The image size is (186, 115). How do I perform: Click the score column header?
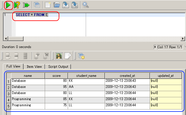(56, 76)
